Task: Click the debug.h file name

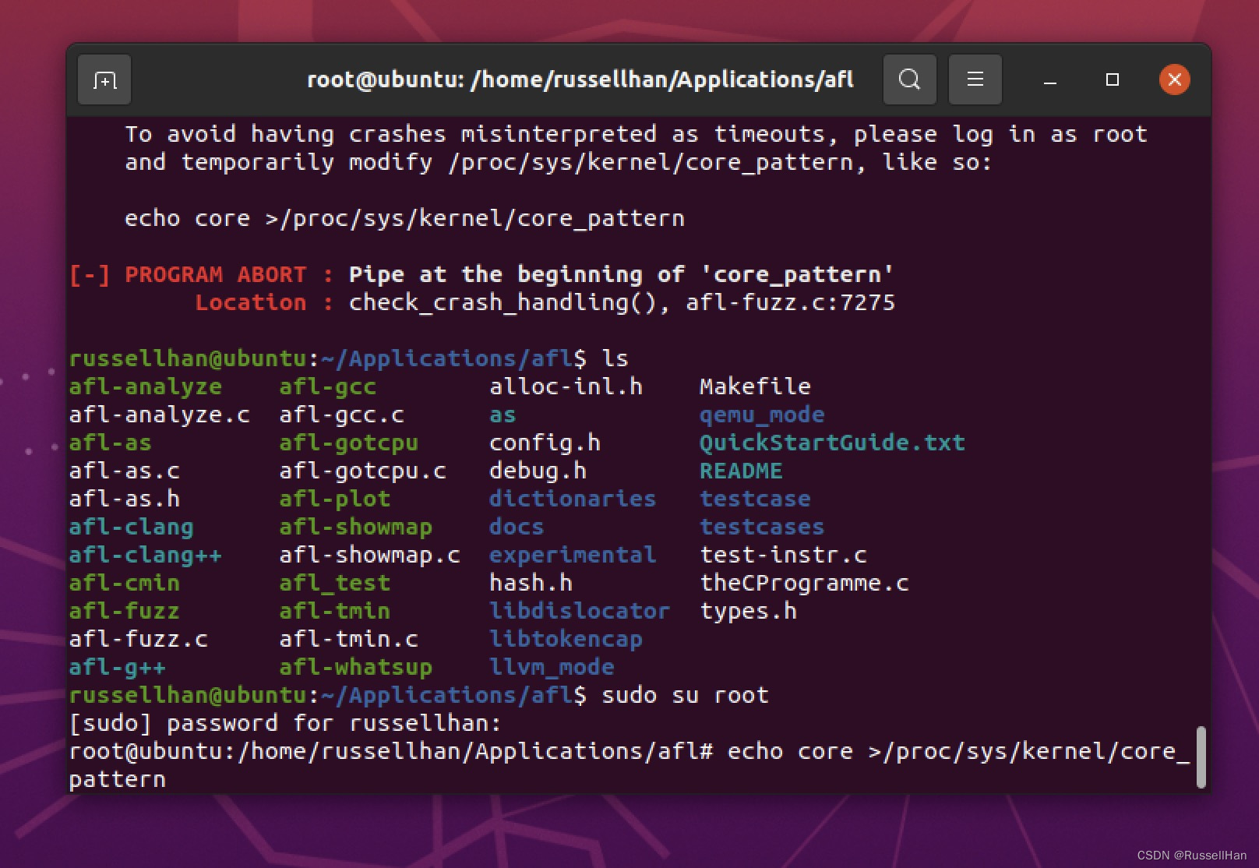Action: pyautogui.click(x=538, y=471)
